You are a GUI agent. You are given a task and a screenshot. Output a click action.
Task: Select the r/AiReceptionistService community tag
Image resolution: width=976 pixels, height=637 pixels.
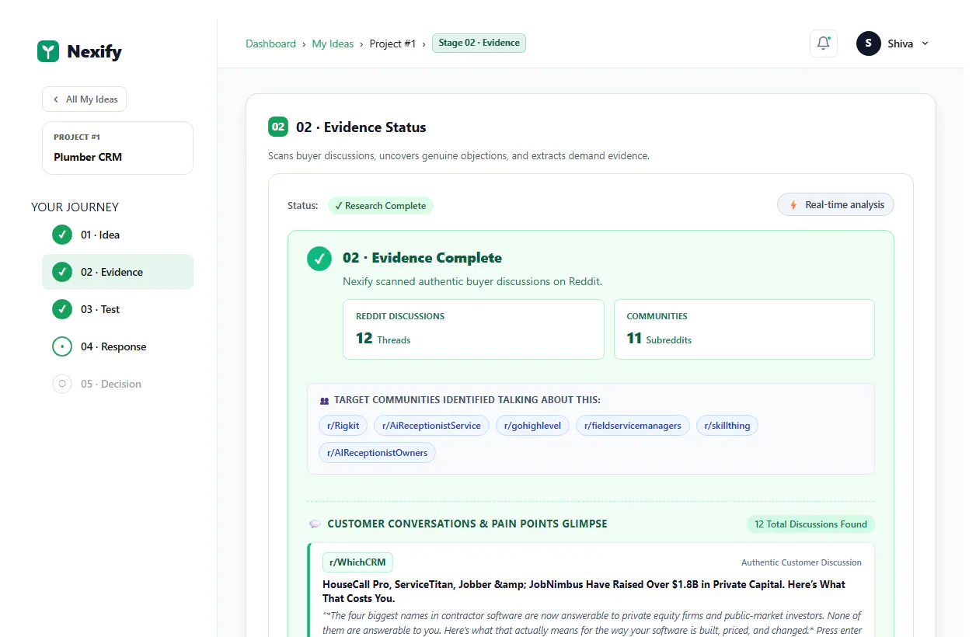(431, 426)
